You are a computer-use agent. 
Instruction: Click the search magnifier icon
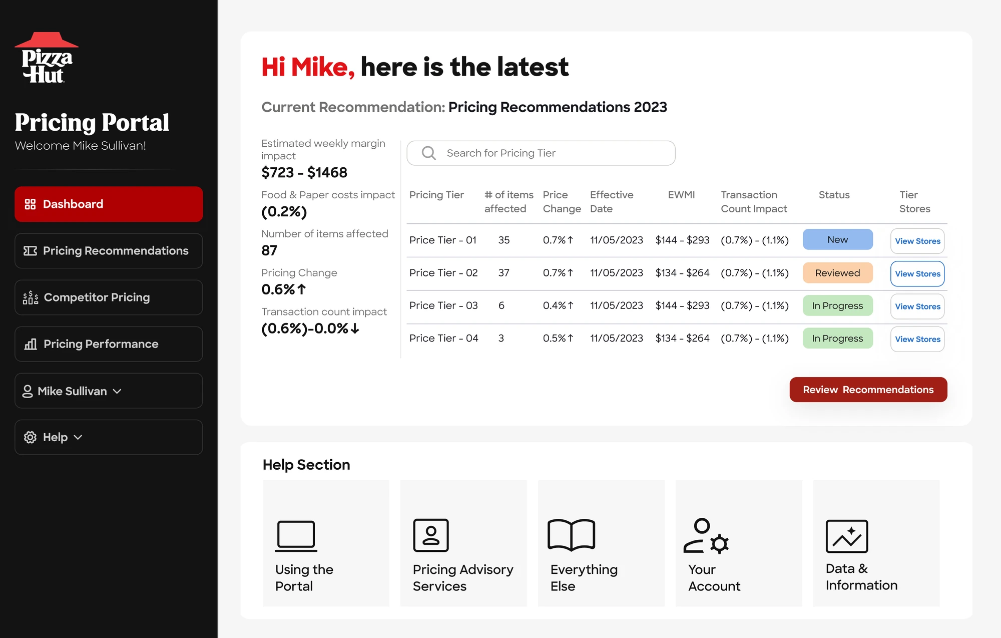click(x=429, y=153)
